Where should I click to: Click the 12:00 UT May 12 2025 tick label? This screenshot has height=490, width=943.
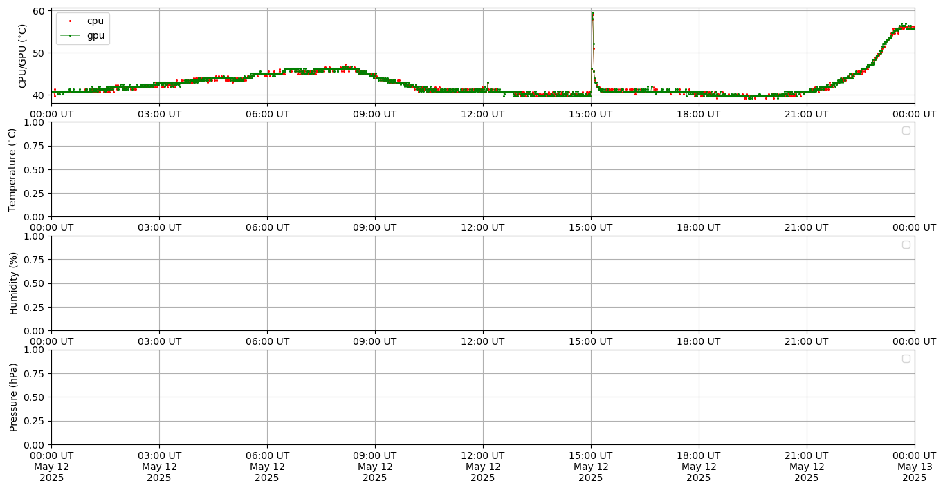(483, 467)
